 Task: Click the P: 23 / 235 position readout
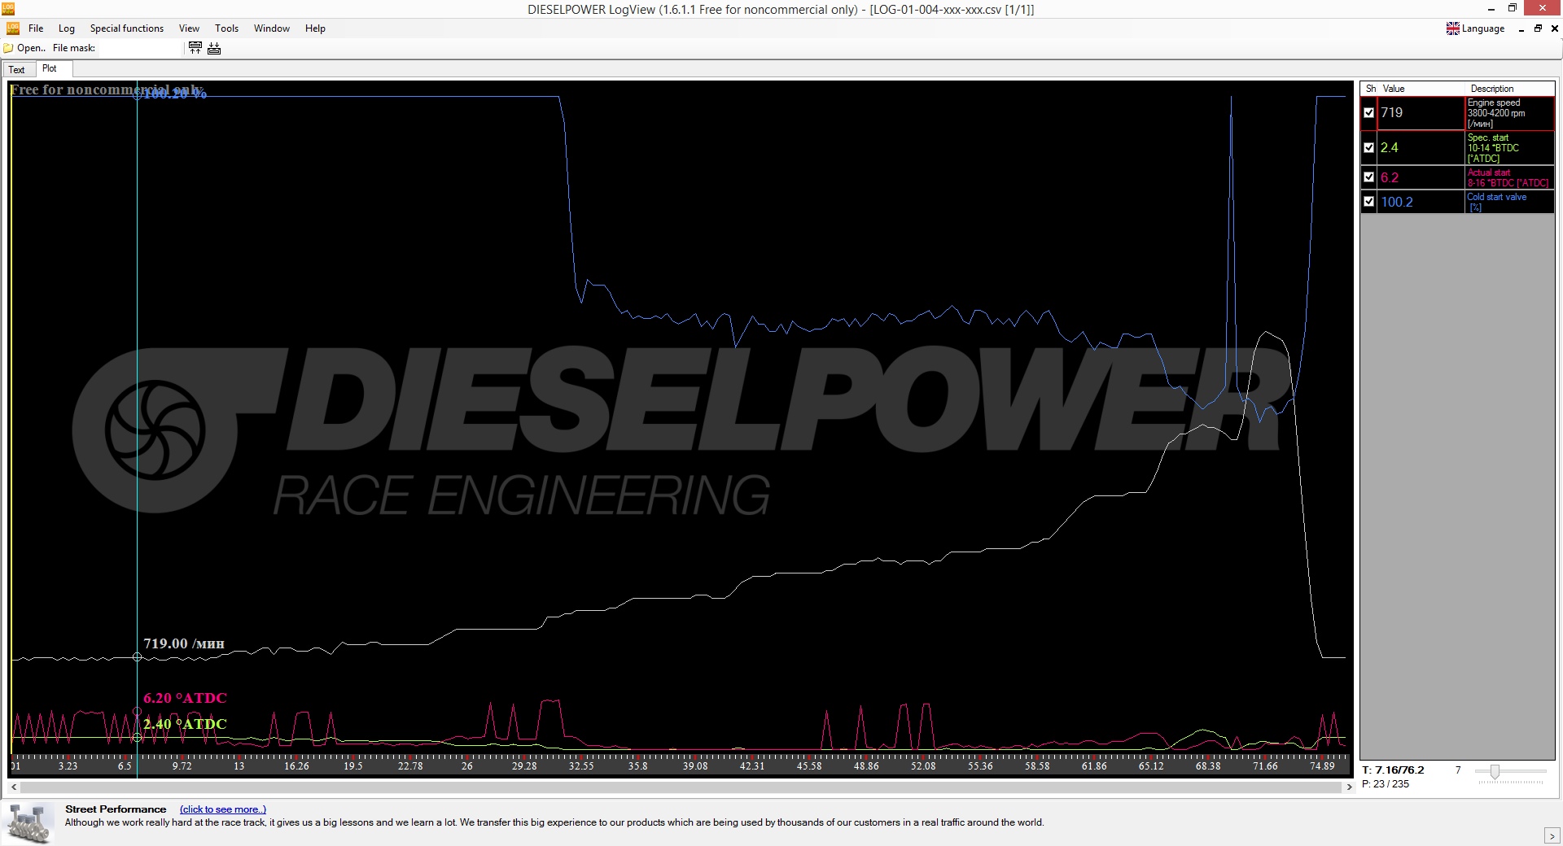tap(1386, 784)
